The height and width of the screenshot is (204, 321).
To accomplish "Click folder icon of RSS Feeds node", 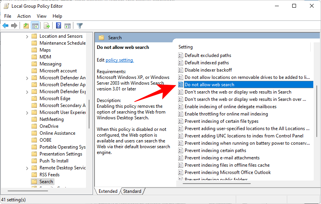I will [x=34, y=174].
